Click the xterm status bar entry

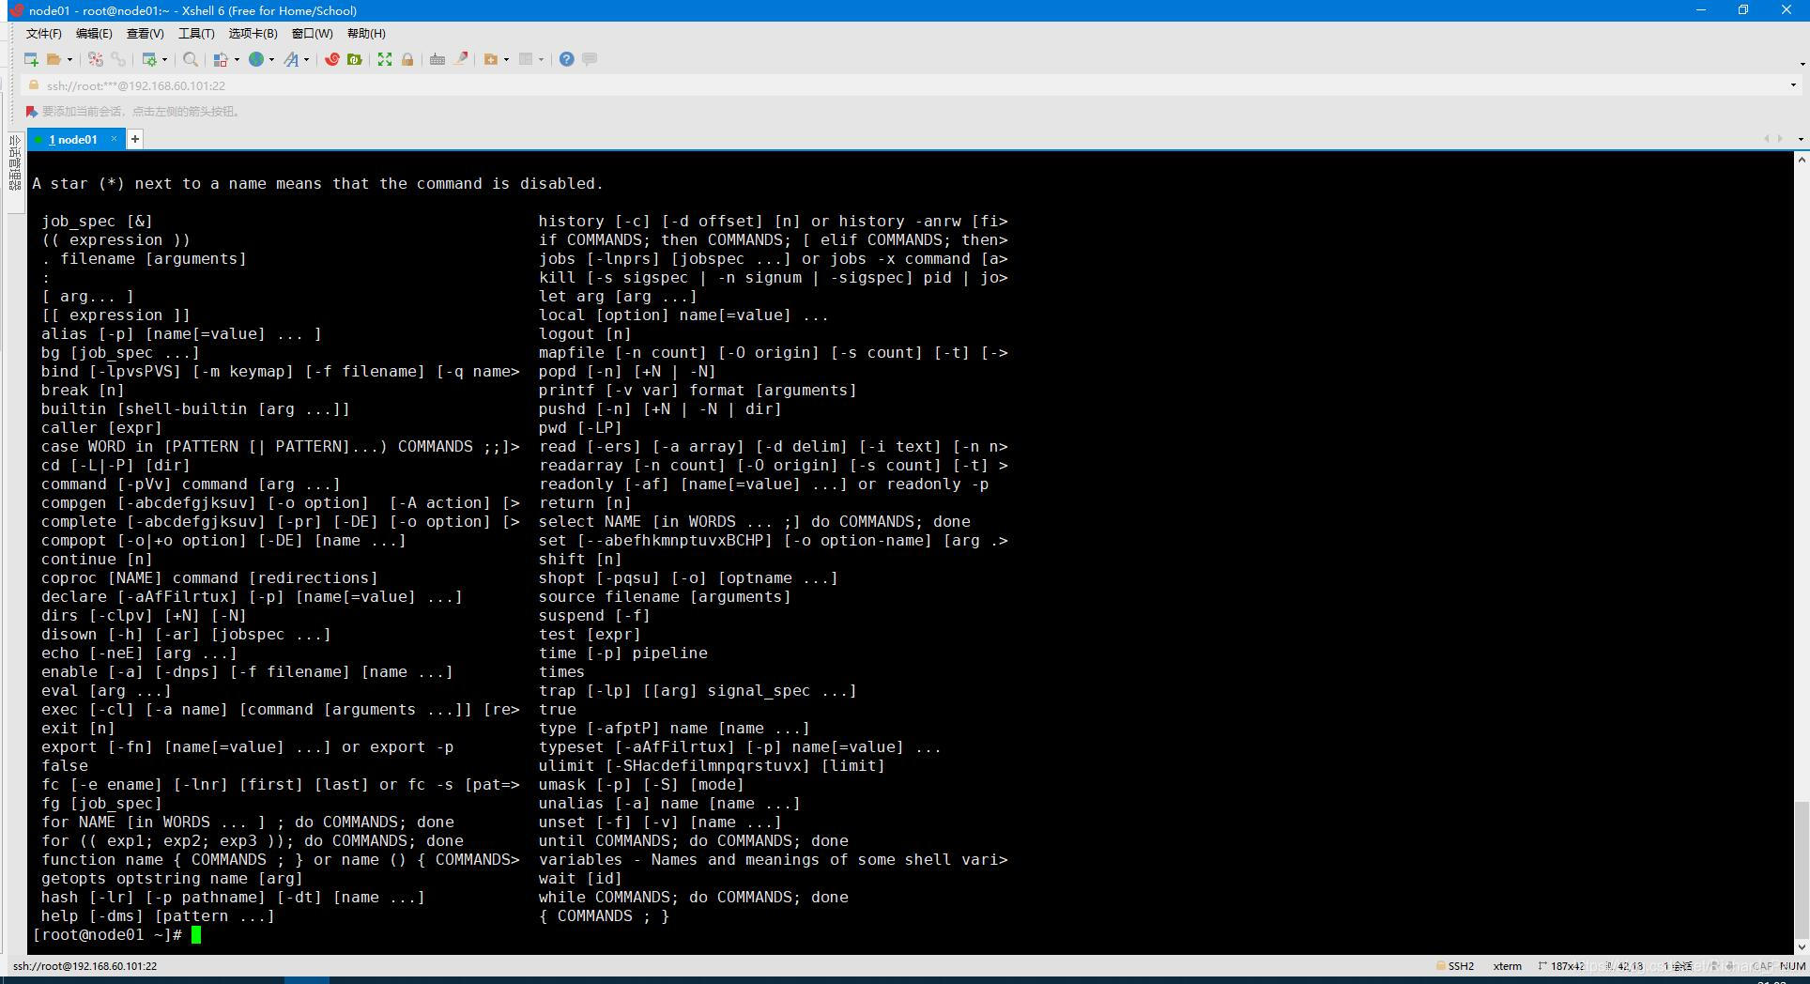pos(1507,966)
